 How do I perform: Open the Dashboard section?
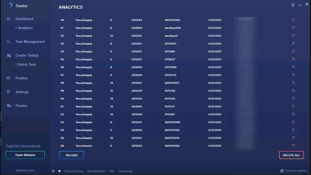tap(24, 19)
